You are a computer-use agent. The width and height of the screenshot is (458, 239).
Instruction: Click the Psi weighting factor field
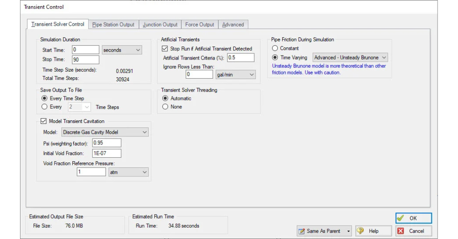click(x=106, y=143)
